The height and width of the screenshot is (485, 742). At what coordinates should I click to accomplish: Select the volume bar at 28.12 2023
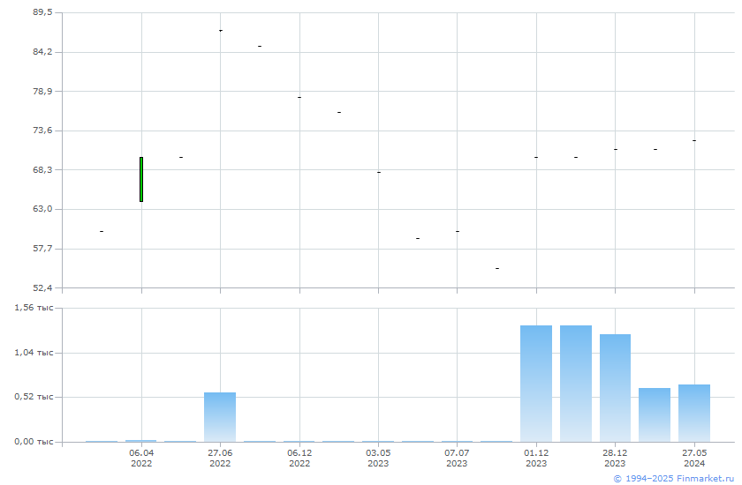[x=615, y=388]
